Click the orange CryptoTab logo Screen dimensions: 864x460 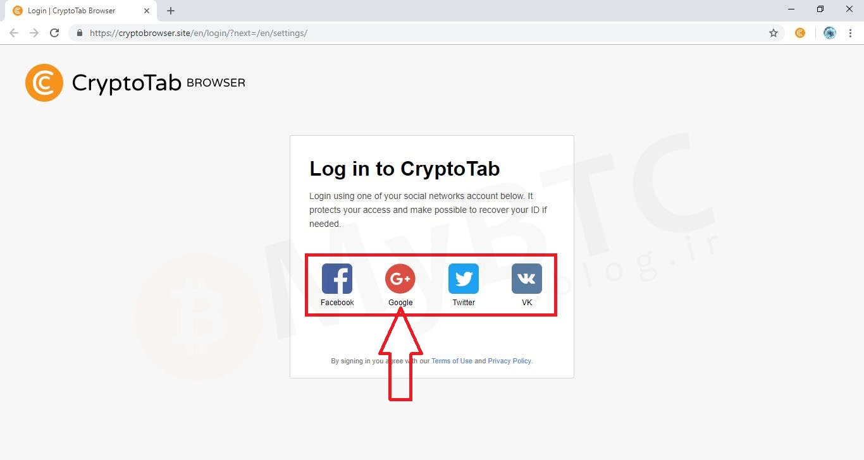click(44, 83)
